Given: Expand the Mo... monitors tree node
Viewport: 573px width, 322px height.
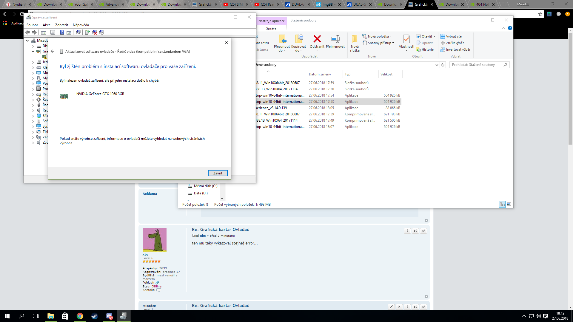Looking at the screenshot, I should coord(33,73).
